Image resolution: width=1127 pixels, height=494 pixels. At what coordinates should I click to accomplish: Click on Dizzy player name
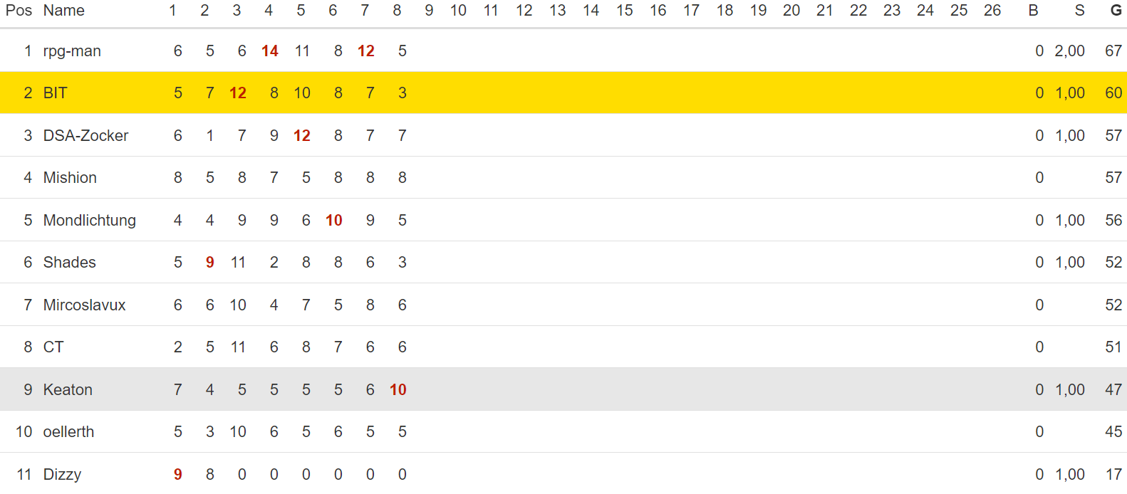coord(62,474)
